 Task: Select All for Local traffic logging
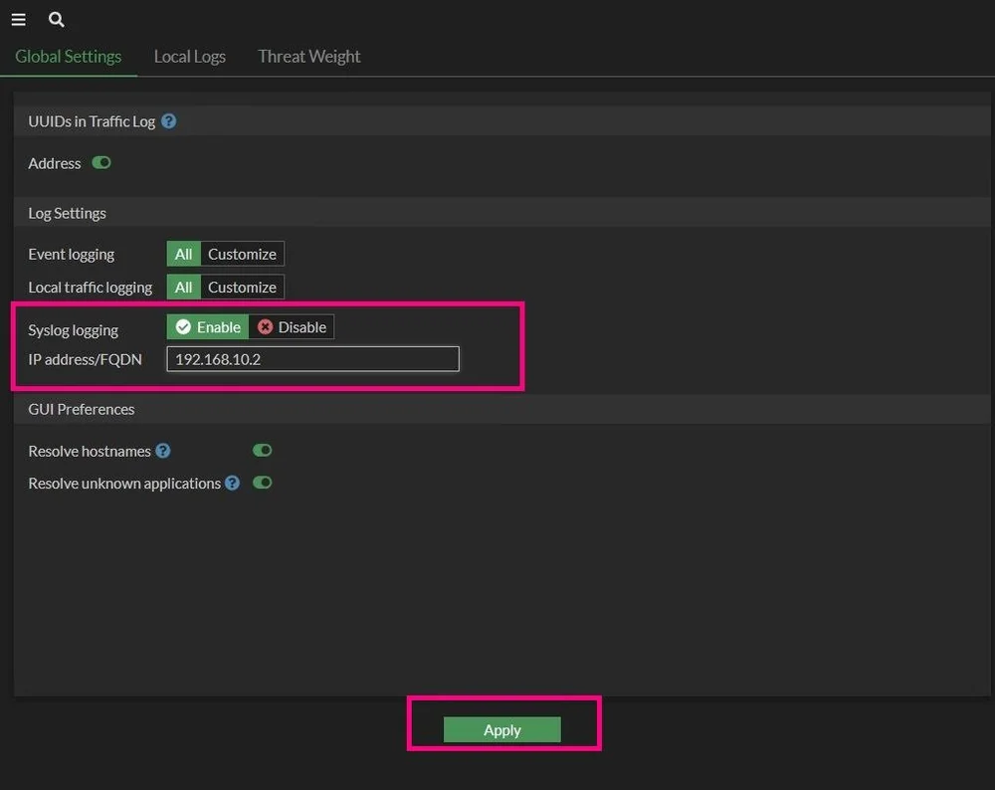(x=183, y=287)
